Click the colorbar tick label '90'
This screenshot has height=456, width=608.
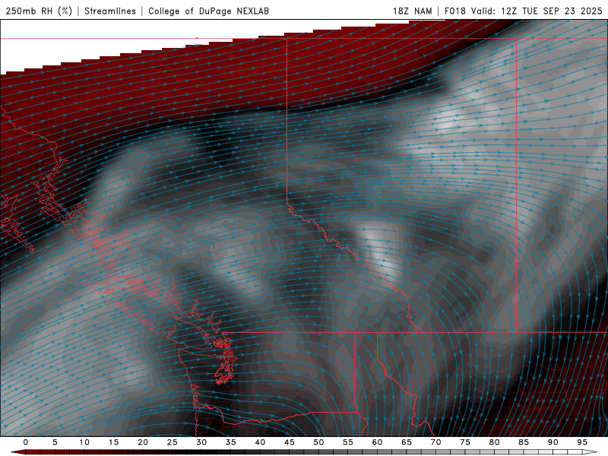pyautogui.click(x=553, y=442)
